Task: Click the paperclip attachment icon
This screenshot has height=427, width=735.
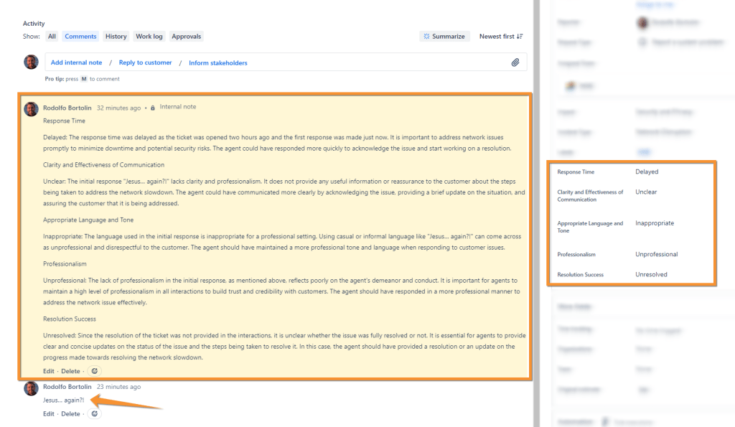Action: pyautogui.click(x=515, y=62)
